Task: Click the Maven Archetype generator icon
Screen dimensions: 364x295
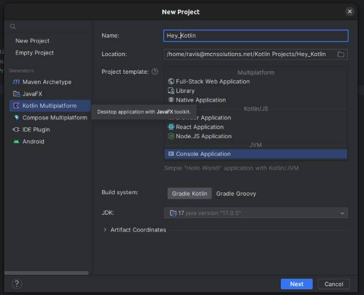Action: (x=16, y=82)
